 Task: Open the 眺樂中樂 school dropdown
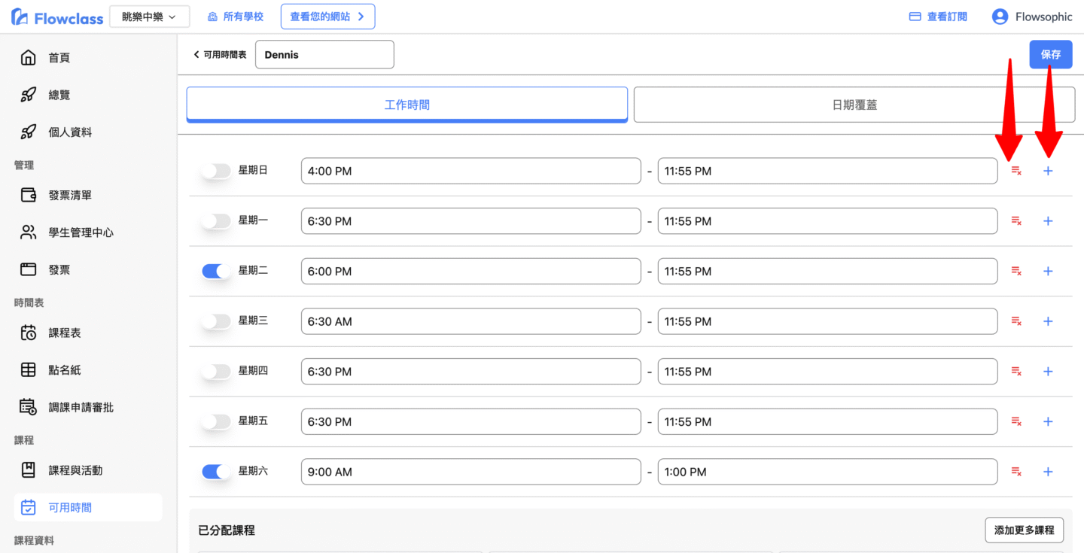149,17
